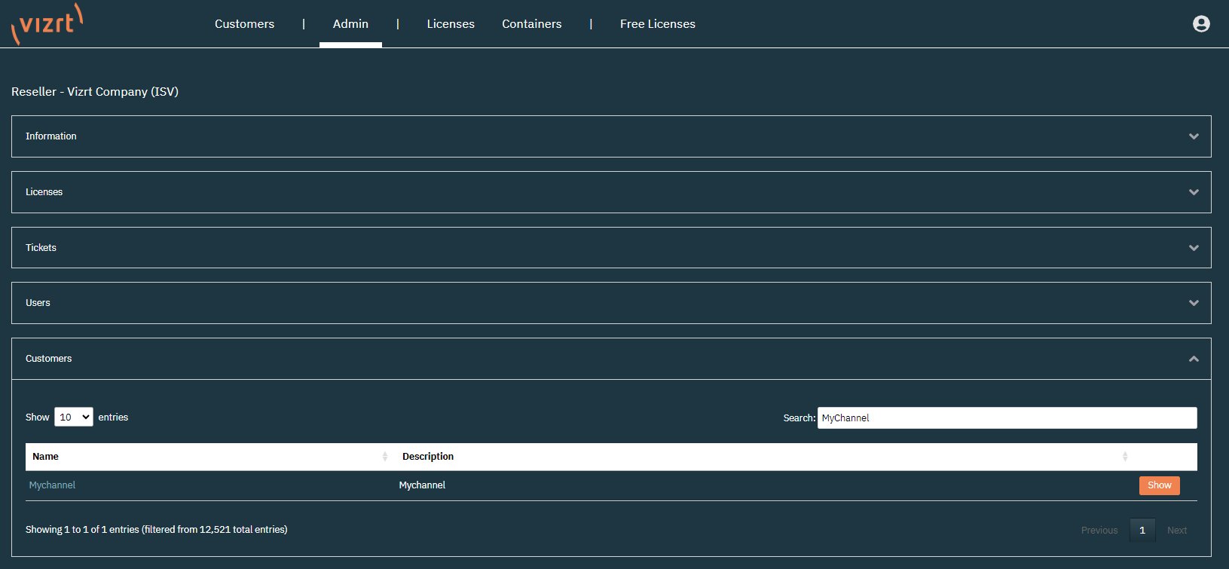Click the Vizrt logo

click(x=47, y=24)
